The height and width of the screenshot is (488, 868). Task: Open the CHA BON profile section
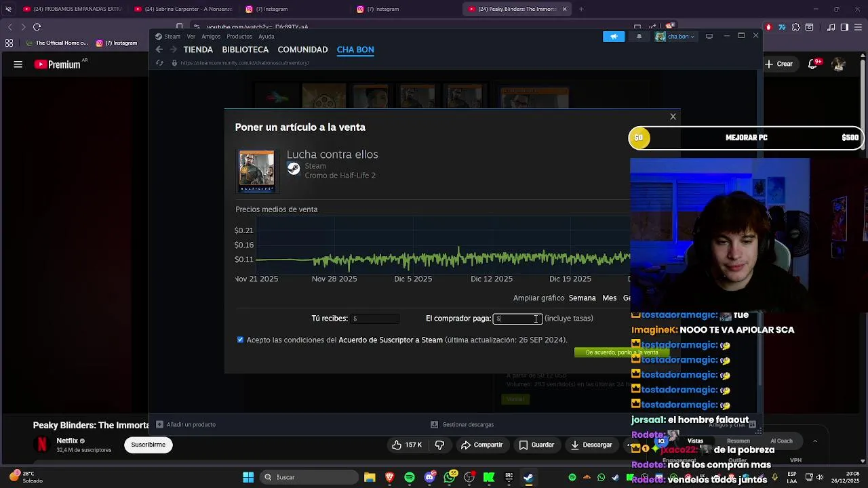coord(355,49)
